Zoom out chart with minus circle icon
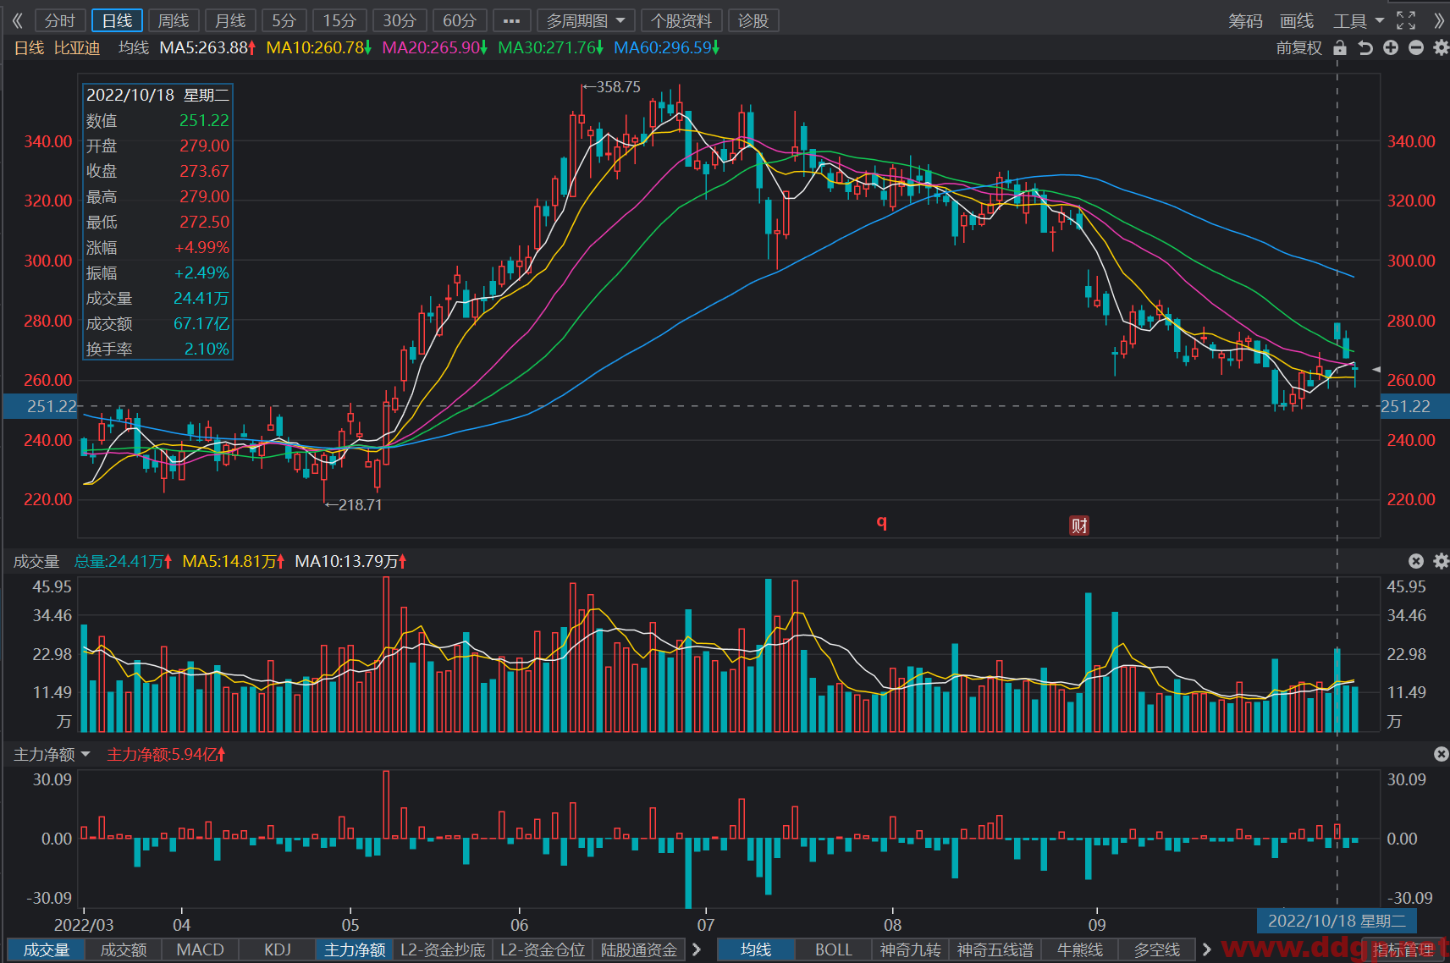1450x963 pixels. (1416, 48)
